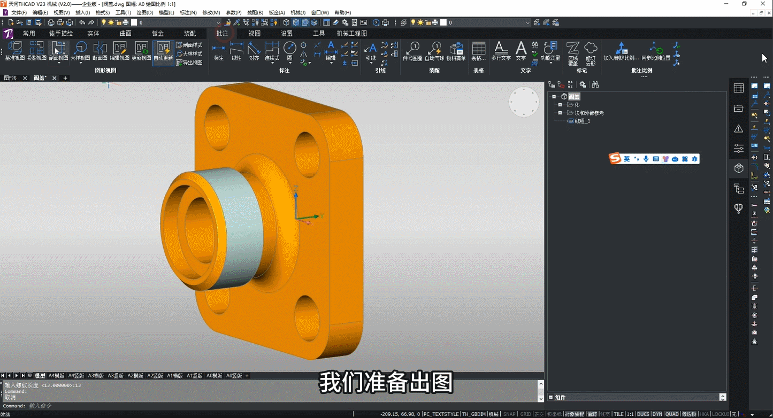Click the 基准视图 base view tool
Image resolution: width=773 pixels, height=418 pixels.
click(14, 51)
